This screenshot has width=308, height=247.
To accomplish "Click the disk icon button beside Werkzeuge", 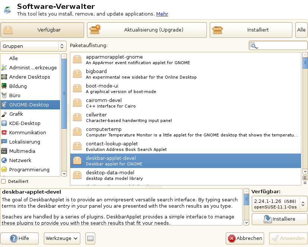I will click(x=90, y=238).
